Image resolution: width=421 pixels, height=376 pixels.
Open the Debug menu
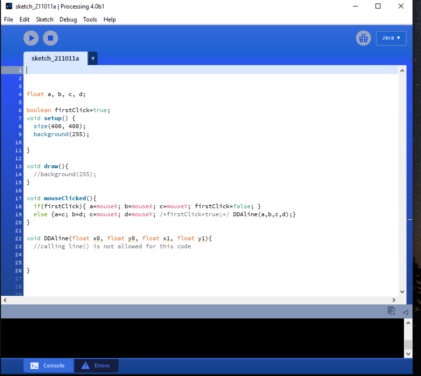point(68,20)
